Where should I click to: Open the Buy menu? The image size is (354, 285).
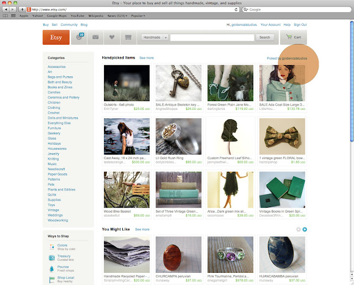[45, 24]
